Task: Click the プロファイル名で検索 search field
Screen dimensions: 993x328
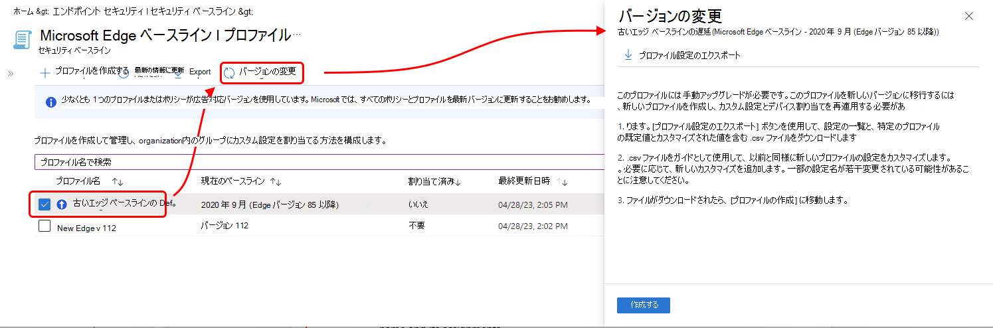Action: click(x=319, y=162)
